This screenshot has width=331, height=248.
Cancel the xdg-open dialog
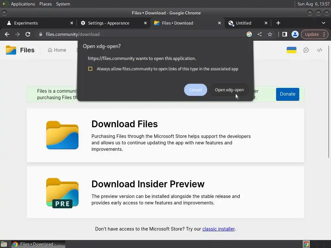196,90
